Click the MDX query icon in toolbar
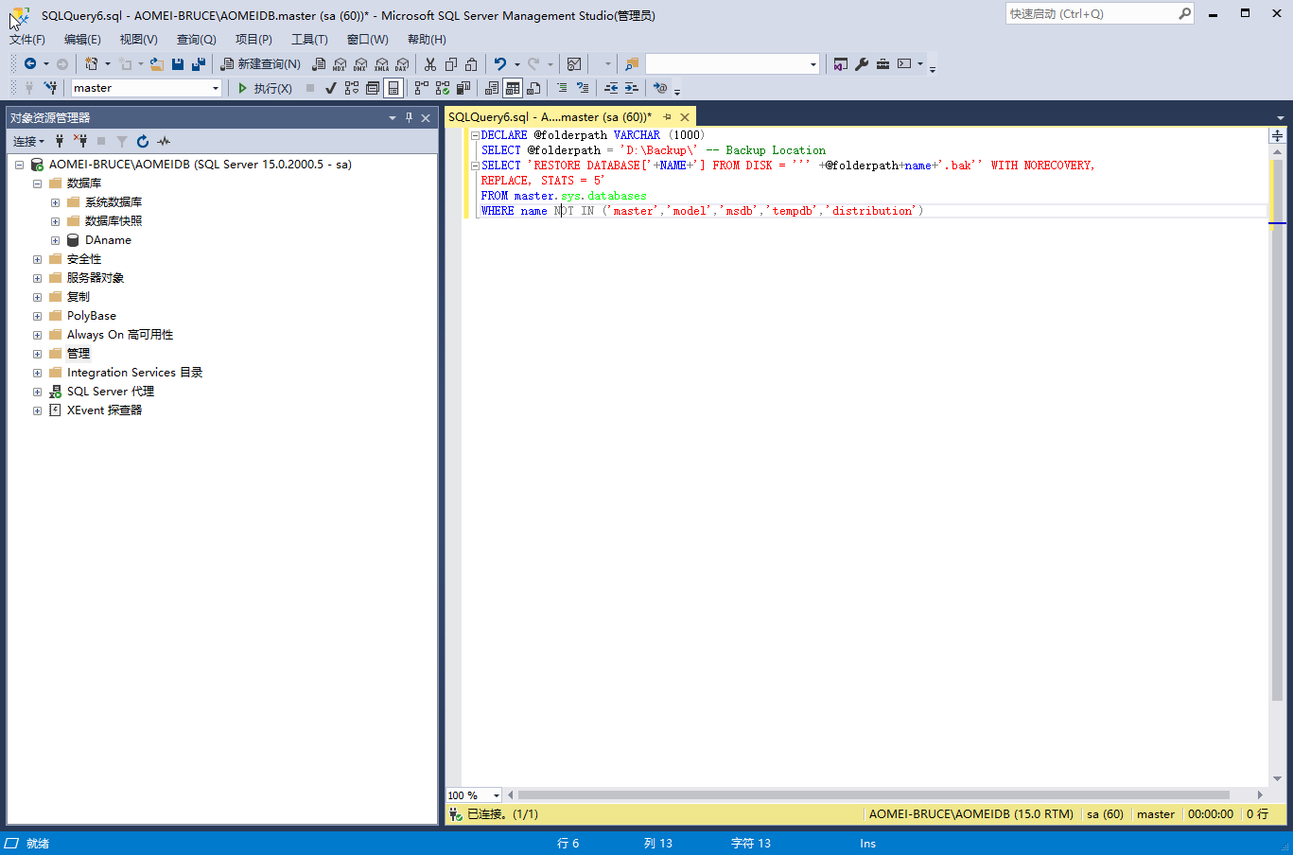1293x855 pixels. 340,64
